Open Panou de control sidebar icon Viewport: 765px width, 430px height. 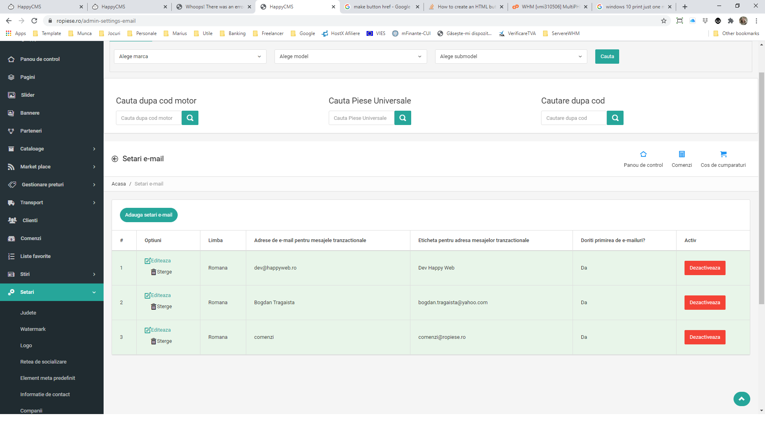tap(11, 59)
